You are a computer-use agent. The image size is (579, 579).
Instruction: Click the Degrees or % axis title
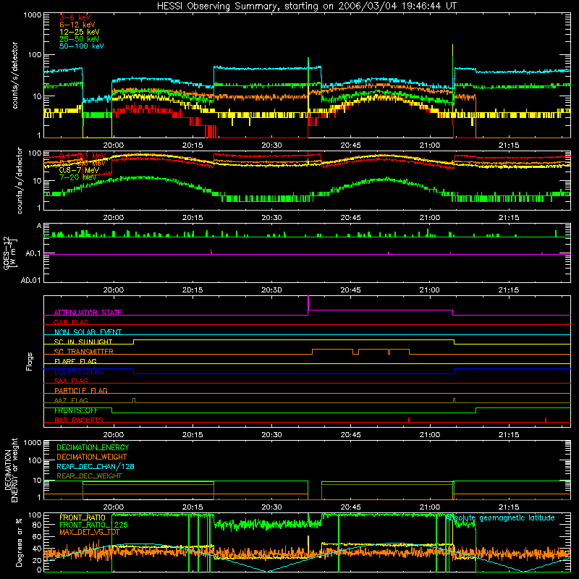(x=19, y=542)
